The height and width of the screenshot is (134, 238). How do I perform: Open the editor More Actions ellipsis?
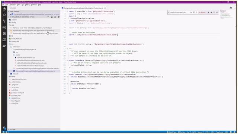point(235,8)
